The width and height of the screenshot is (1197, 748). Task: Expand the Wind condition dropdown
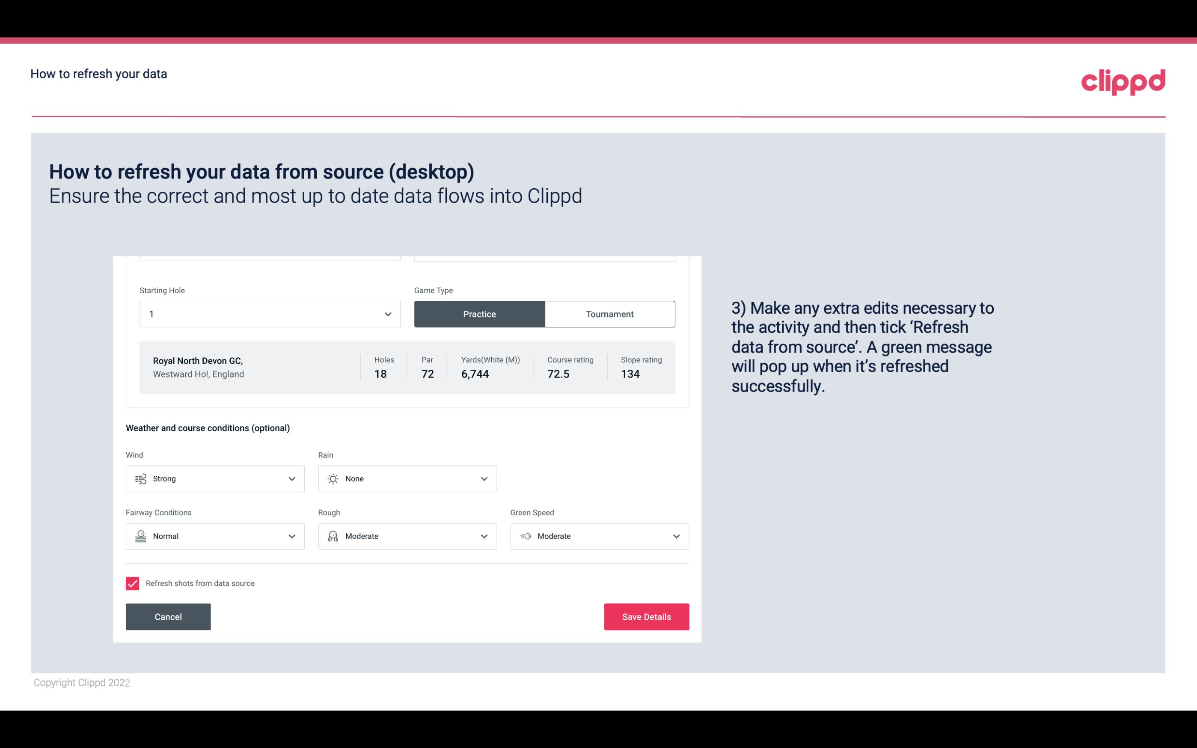[291, 478]
